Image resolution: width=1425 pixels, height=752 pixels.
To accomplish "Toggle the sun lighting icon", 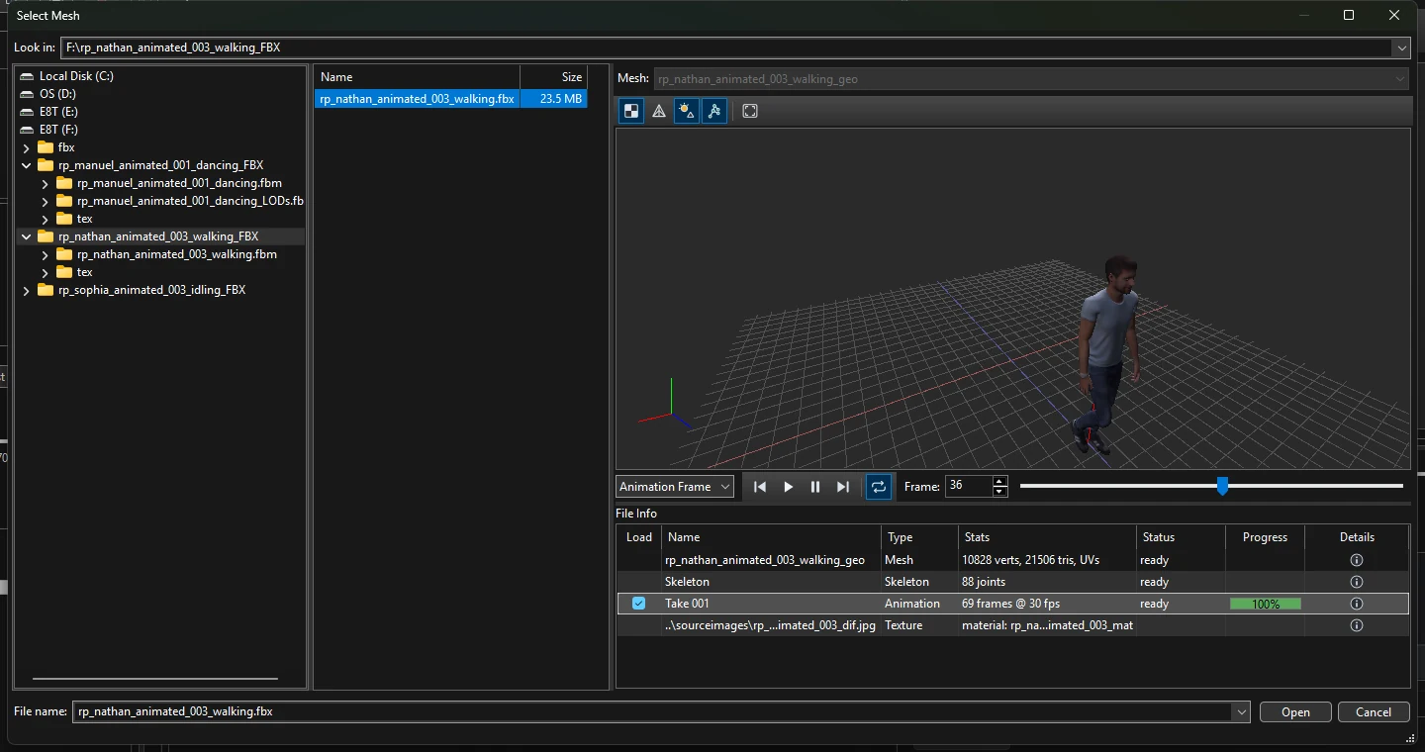I will pos(686,111).
